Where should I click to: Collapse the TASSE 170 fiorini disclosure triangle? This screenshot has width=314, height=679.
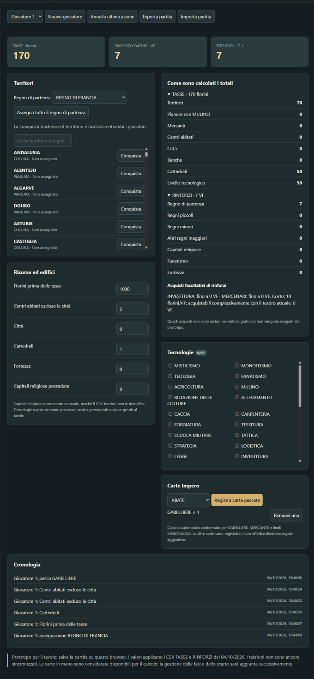point(169,94)
